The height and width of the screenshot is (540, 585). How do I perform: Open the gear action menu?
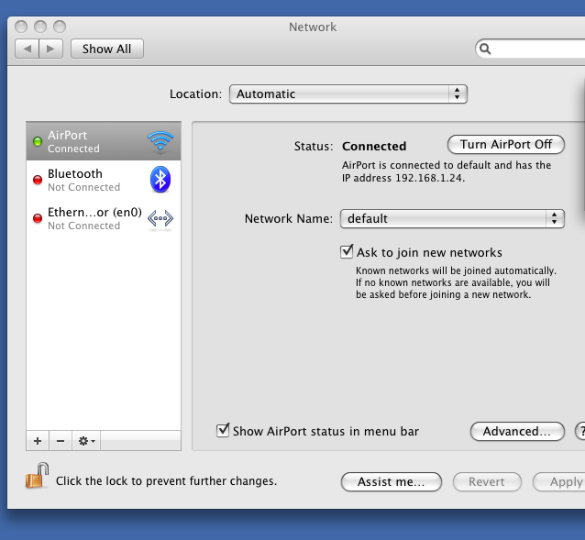pyautogui.click(x=86, y=441)
